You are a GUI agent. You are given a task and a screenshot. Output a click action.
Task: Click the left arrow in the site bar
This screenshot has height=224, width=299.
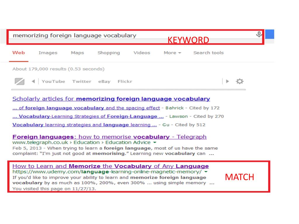(33, 81)
